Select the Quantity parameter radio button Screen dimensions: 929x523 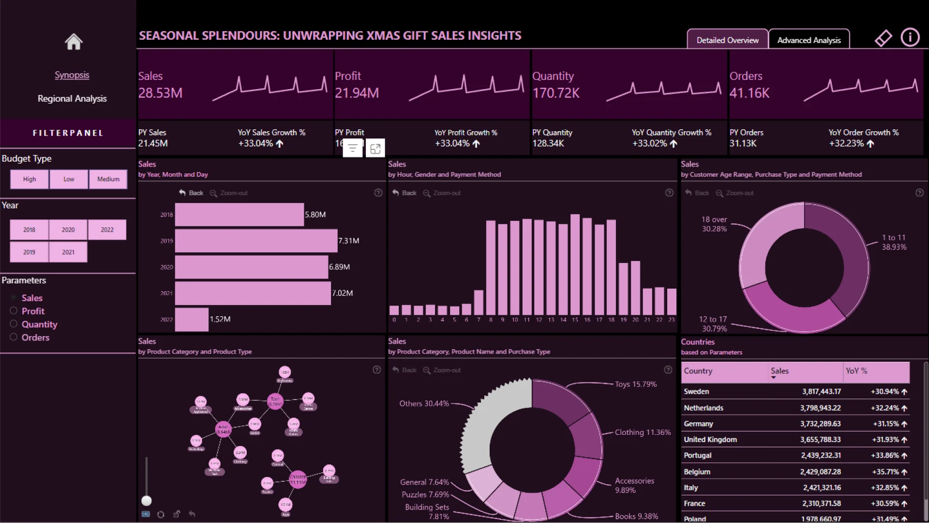tap(14, 323)
